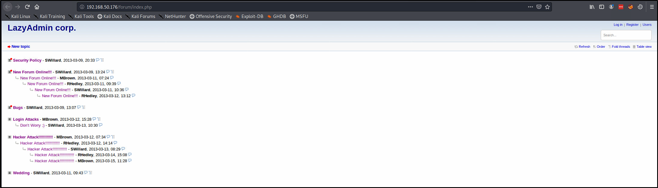Open MSFU bookmark

tap(299, 16)
